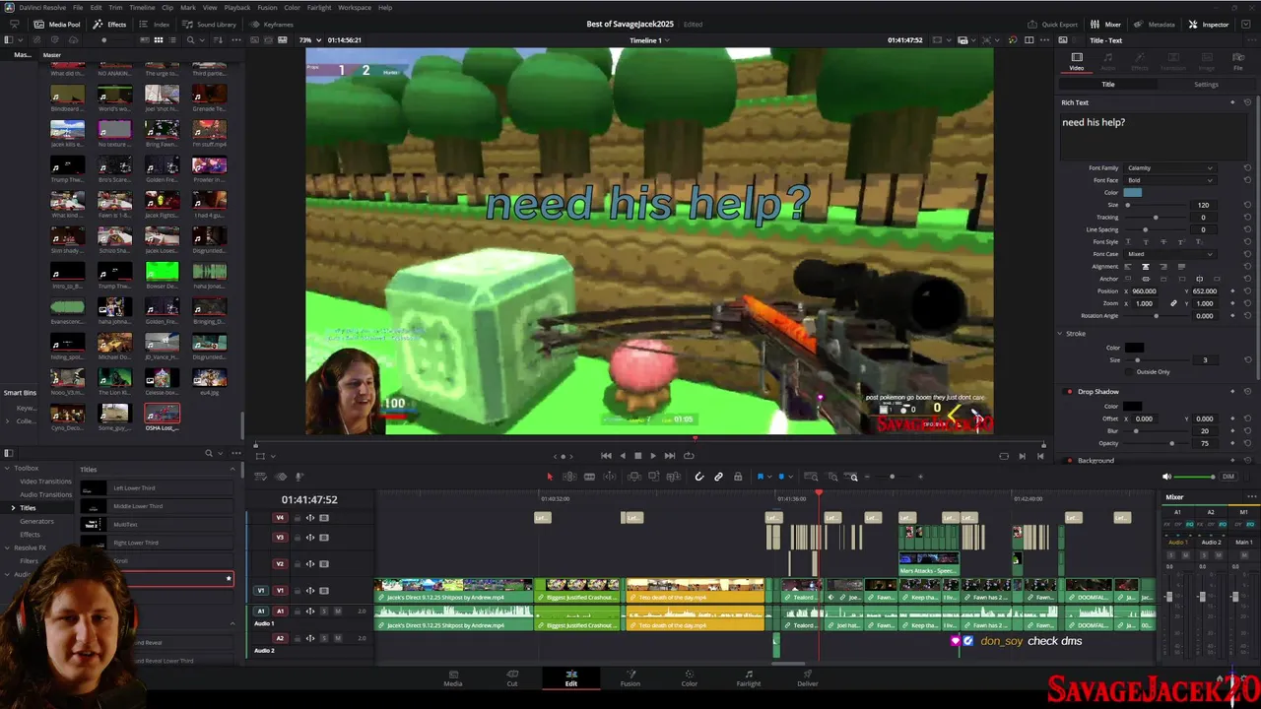The height and width of the screenshot is (709, 1261).
Task: Select the Inspector File tab icon
Action: click(1238, 61)
